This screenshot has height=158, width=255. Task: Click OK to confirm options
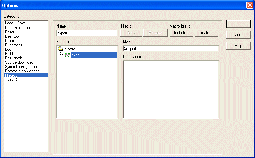click(x=238, y=24)
